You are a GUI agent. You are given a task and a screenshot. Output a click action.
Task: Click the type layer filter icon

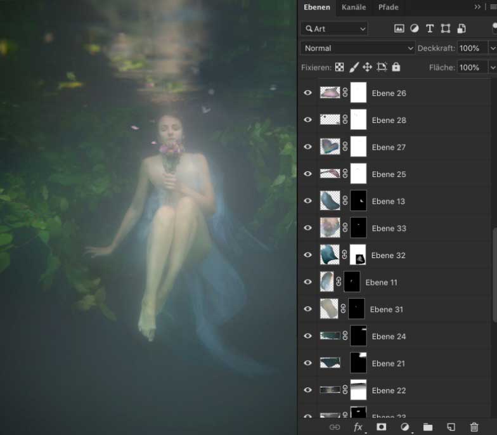pos(430,29)
